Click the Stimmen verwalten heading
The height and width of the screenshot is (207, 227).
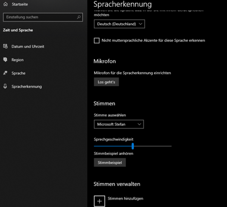coord(117,184)
